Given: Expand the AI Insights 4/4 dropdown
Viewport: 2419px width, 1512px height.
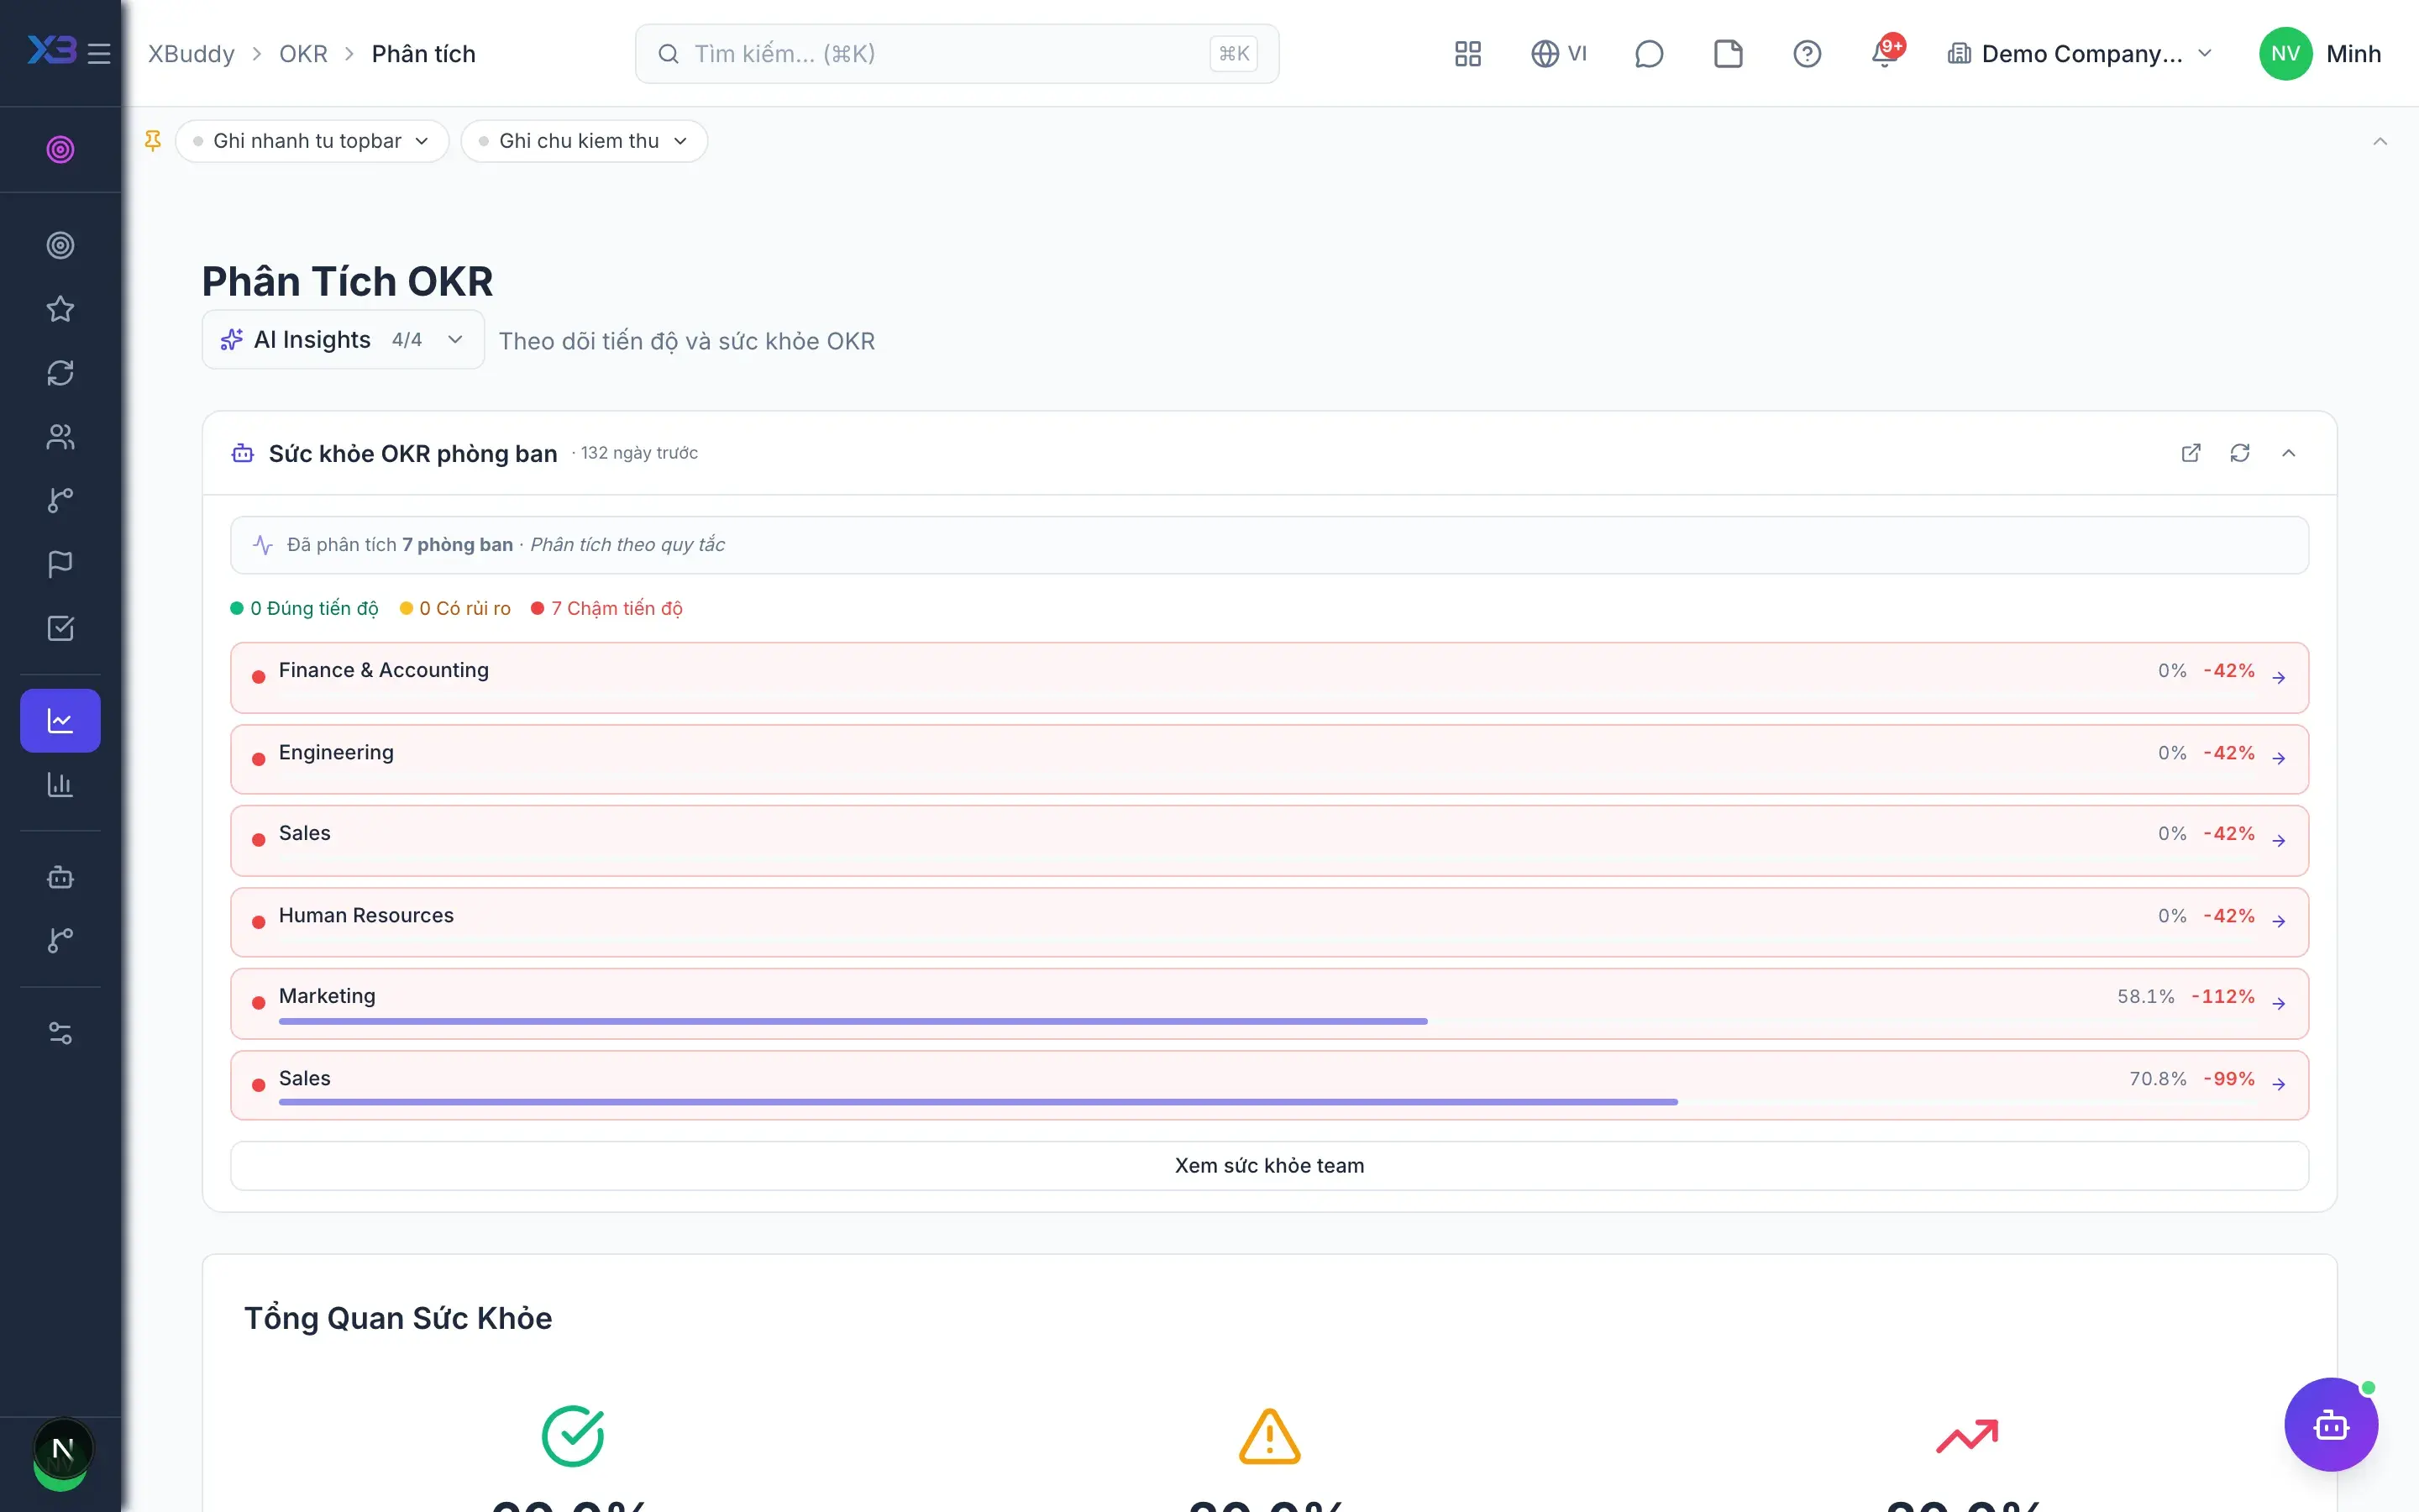Looking at the screenshot, I should pos(343,339).
